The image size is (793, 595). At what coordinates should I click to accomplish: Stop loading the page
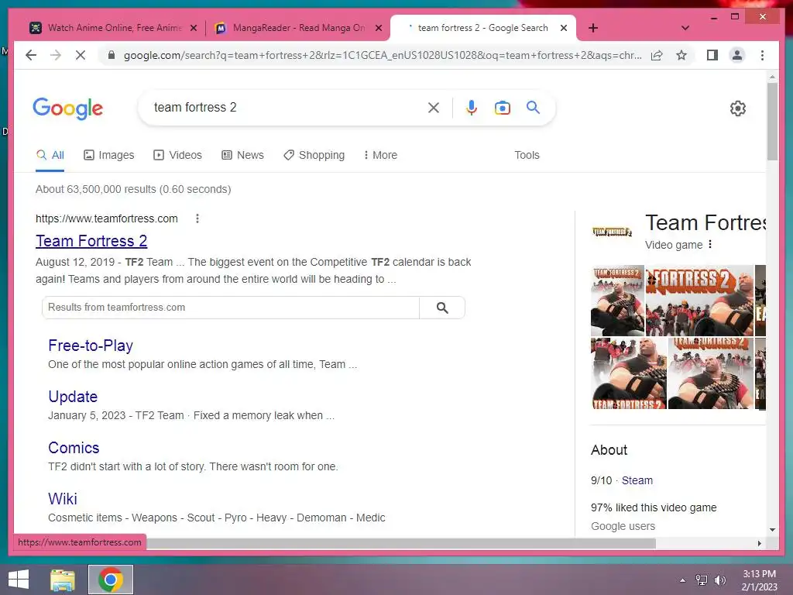tap(81, 55)
